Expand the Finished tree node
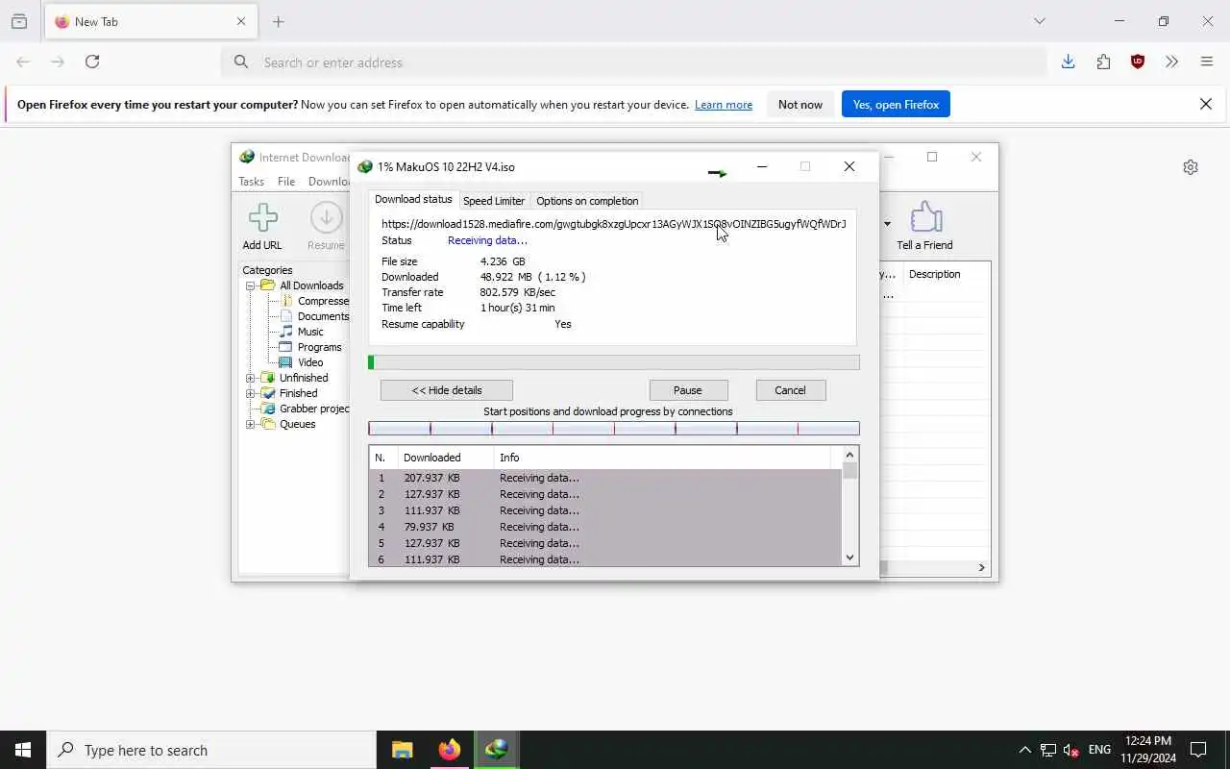 pyautogui.click(x=250, y=393)
